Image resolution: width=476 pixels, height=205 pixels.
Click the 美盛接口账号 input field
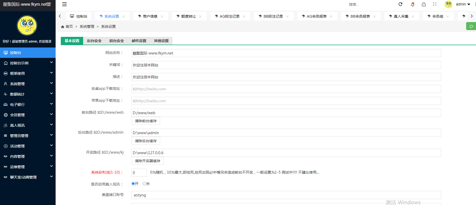286,195
